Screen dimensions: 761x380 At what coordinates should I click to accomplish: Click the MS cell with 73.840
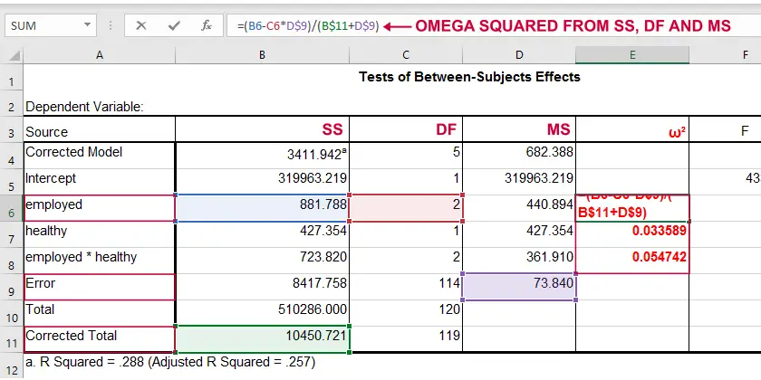click(519, 287)
